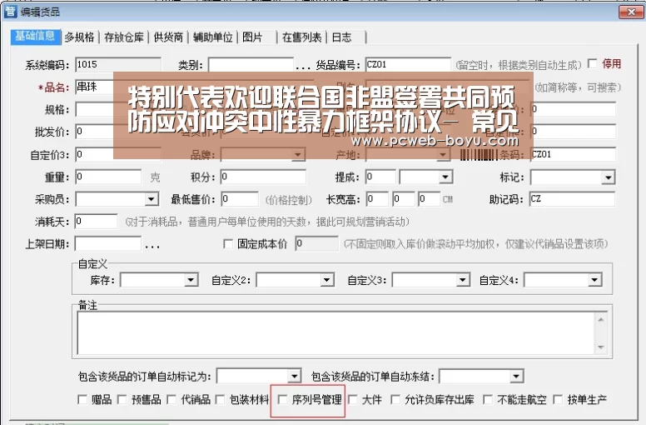The height and width of the screenshot is (425, 646).
Task: Open the 存放仓库 tab
Action: click(x=123, y=37)
